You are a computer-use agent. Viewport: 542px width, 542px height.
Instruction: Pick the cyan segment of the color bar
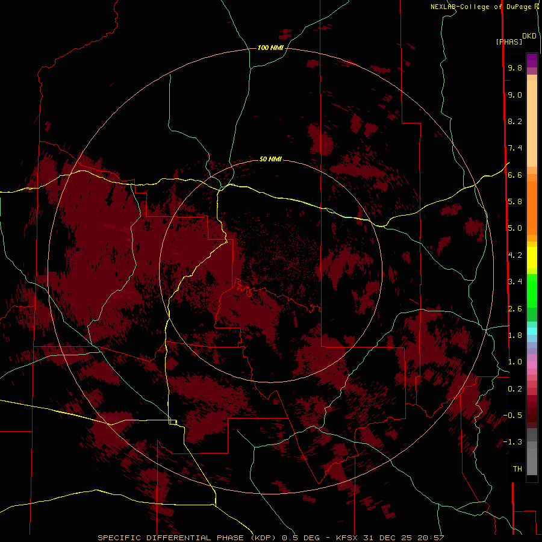(532, 331)
